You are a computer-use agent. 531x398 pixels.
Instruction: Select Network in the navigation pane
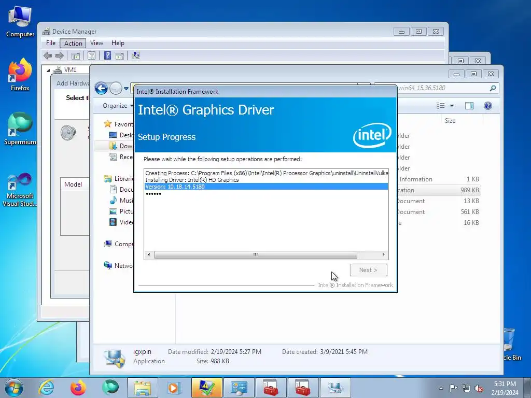tap(118, 266)
